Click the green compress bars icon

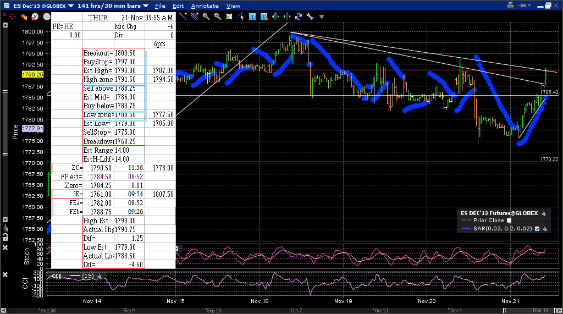click(287, 16)
